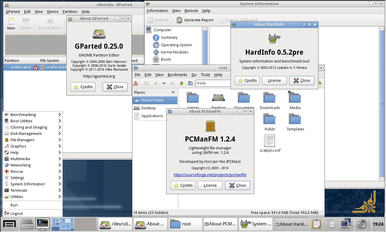Viewport: 386px width, 232px height.
Task: Expand the Rescue submenu
Action: pos(33,171)
